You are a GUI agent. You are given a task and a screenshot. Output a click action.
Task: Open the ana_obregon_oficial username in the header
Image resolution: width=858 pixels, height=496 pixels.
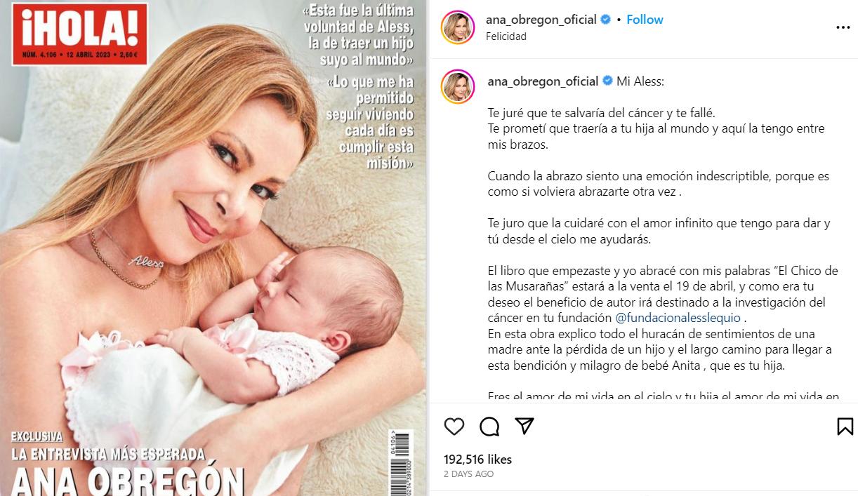click(x=541, y=20)
